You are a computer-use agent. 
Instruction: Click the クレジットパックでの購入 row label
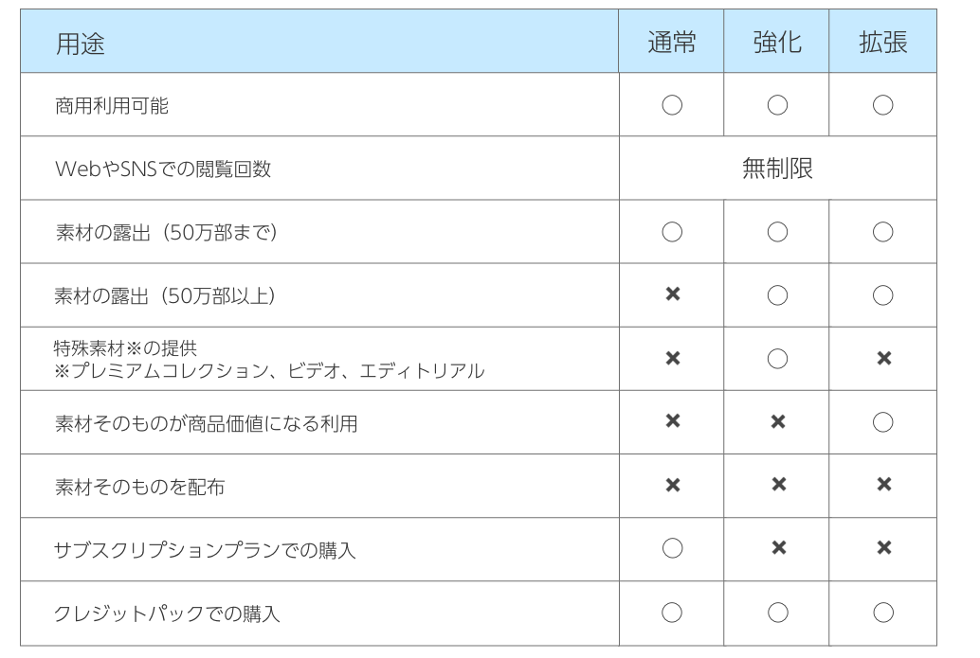(168, 614)
